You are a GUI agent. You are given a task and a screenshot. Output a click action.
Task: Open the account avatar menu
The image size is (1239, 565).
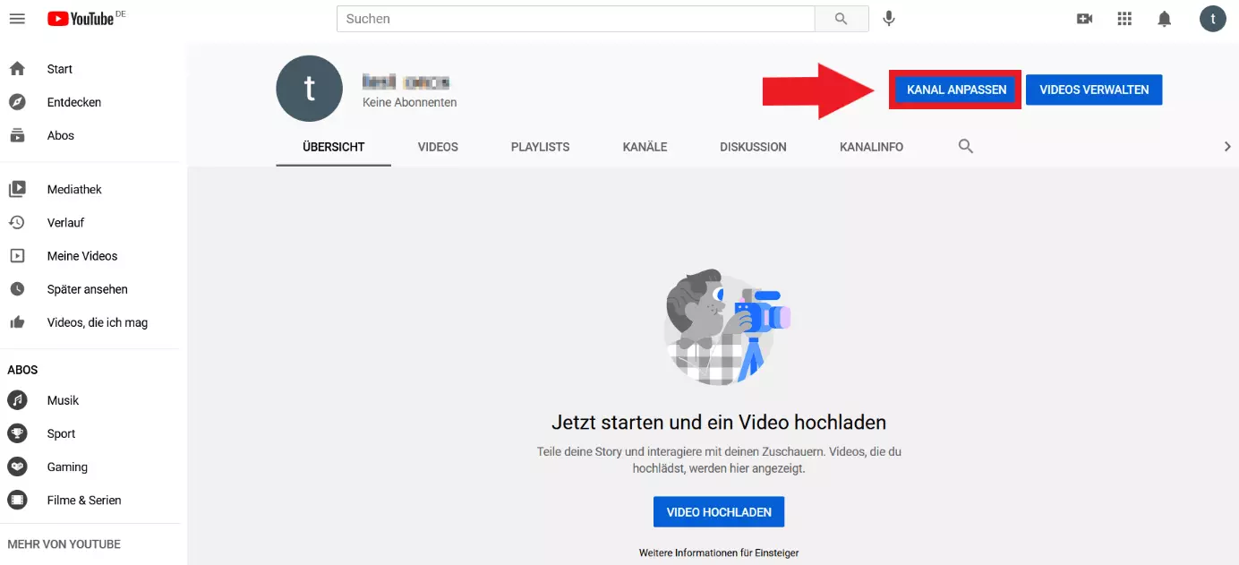coord(1212,19)
